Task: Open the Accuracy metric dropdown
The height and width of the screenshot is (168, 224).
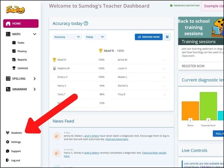Action: (67, 37)
